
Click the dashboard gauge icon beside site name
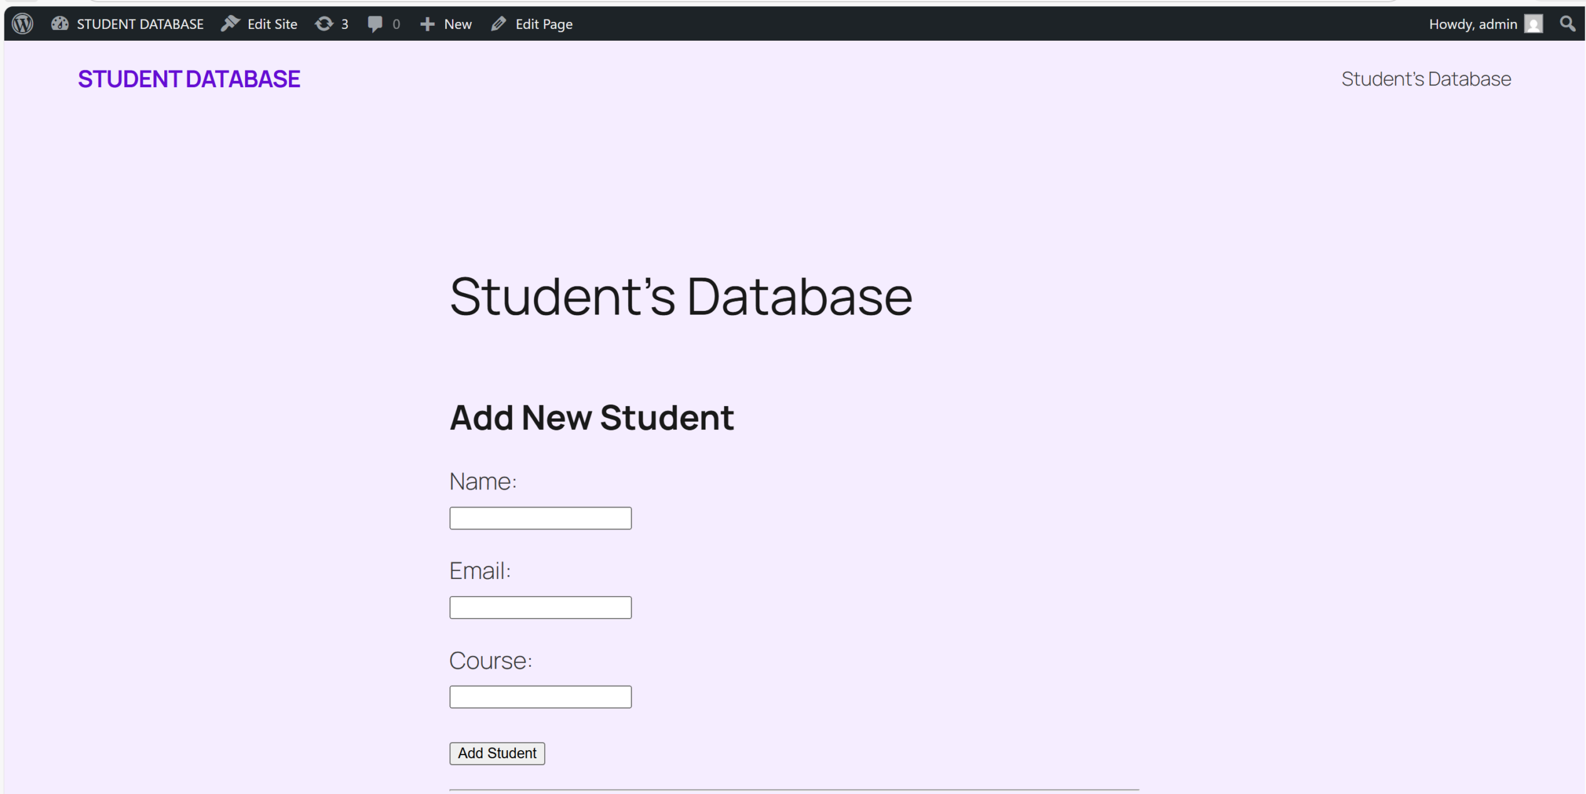[60, 24]
